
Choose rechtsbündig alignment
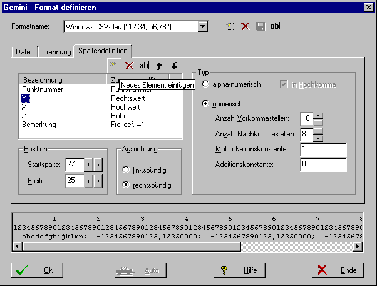pos(126,185)
